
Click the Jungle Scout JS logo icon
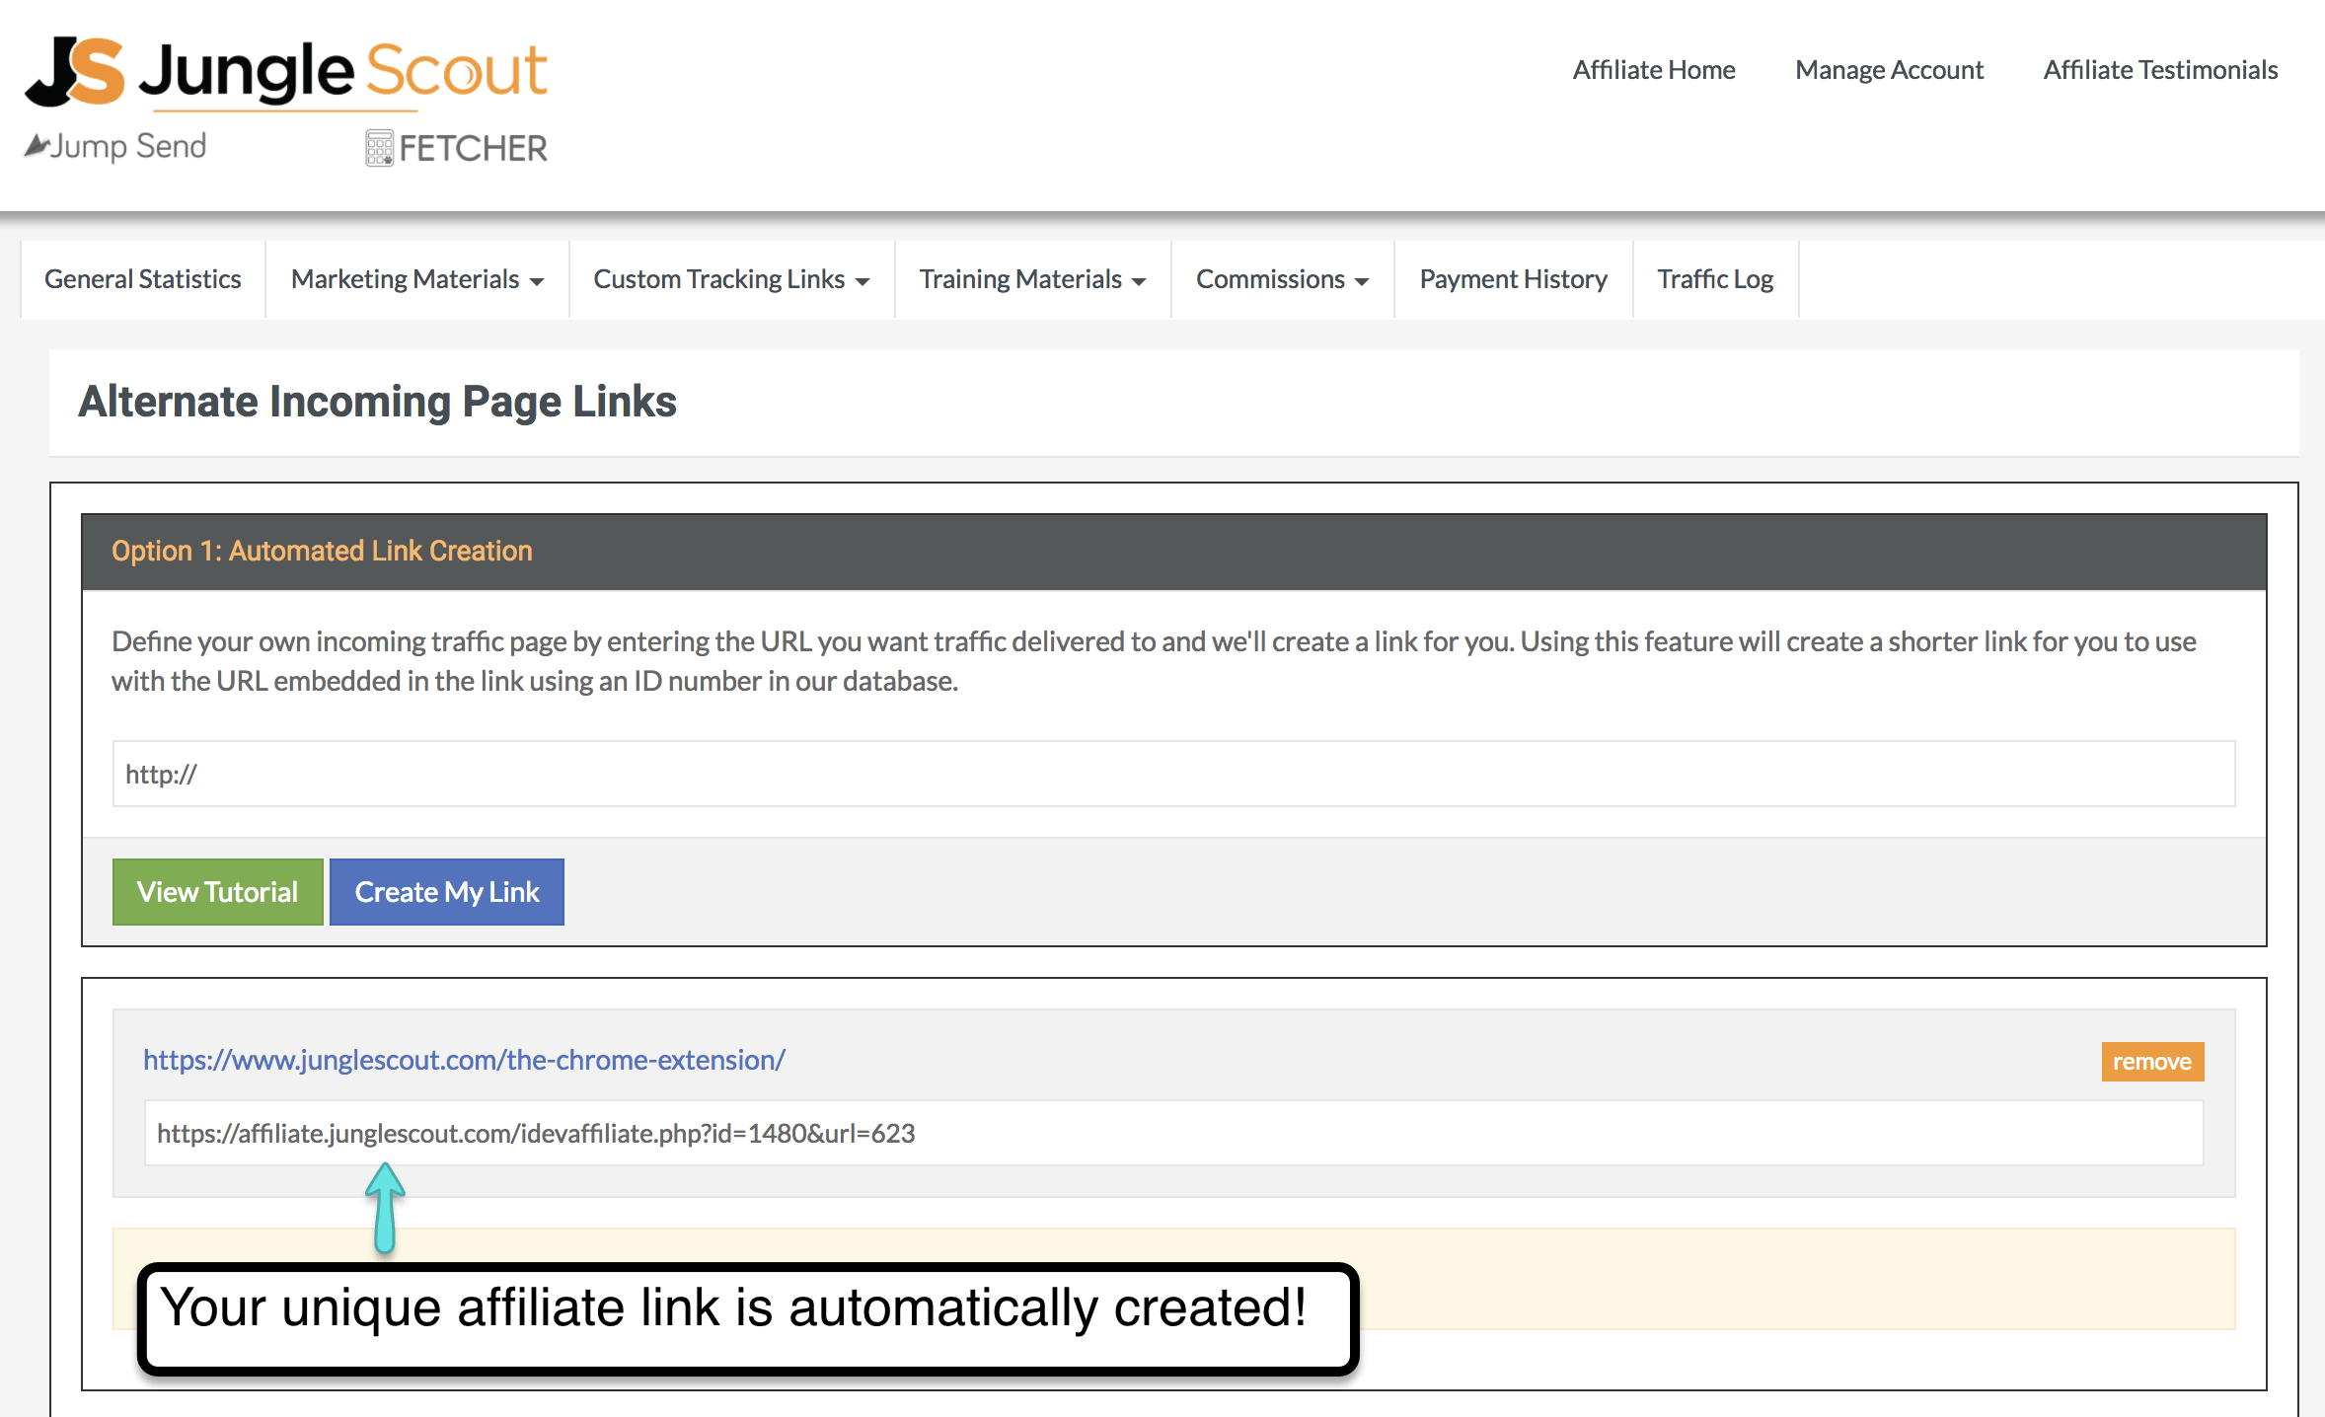pos(75,71)
